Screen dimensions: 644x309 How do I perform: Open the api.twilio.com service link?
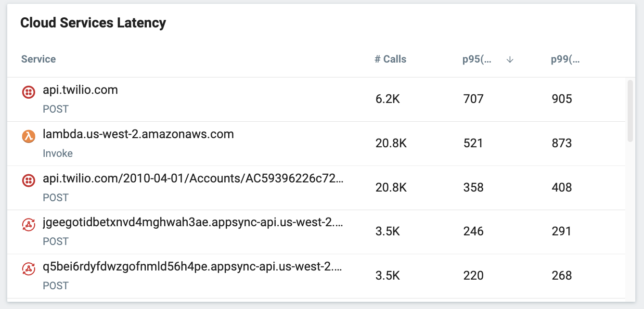(x=80, y=90)
